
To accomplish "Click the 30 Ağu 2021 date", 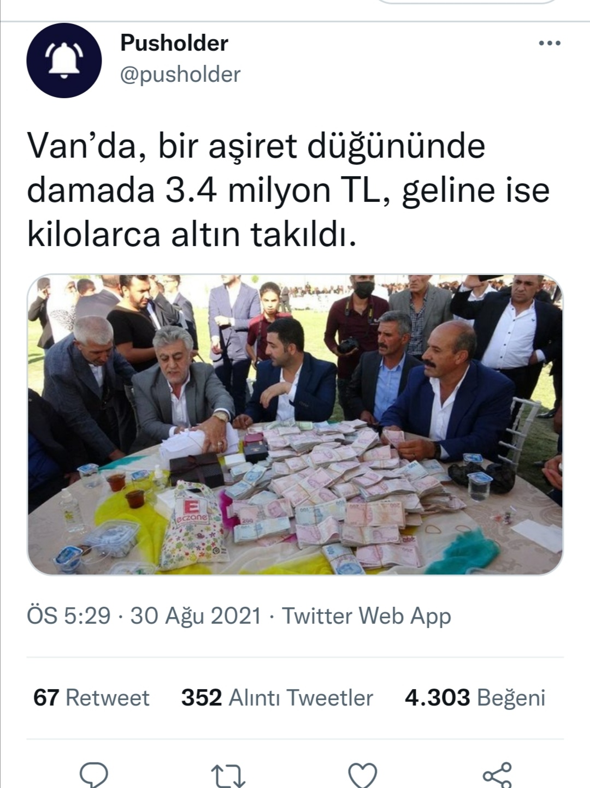I will click(x=196, y=616).
